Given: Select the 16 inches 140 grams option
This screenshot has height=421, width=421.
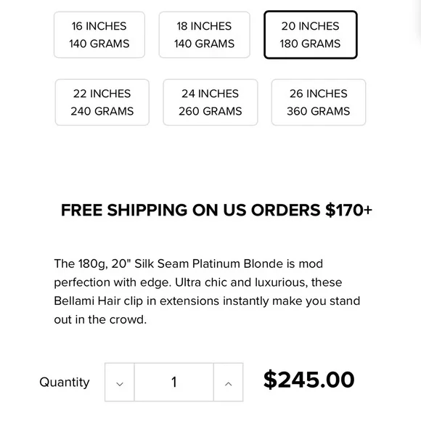Looking at the screenshot, I should point(99,35).
